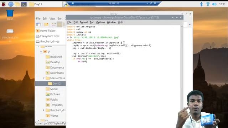
Task: Open IDLE's Window menu
Action: pos(112,22)
